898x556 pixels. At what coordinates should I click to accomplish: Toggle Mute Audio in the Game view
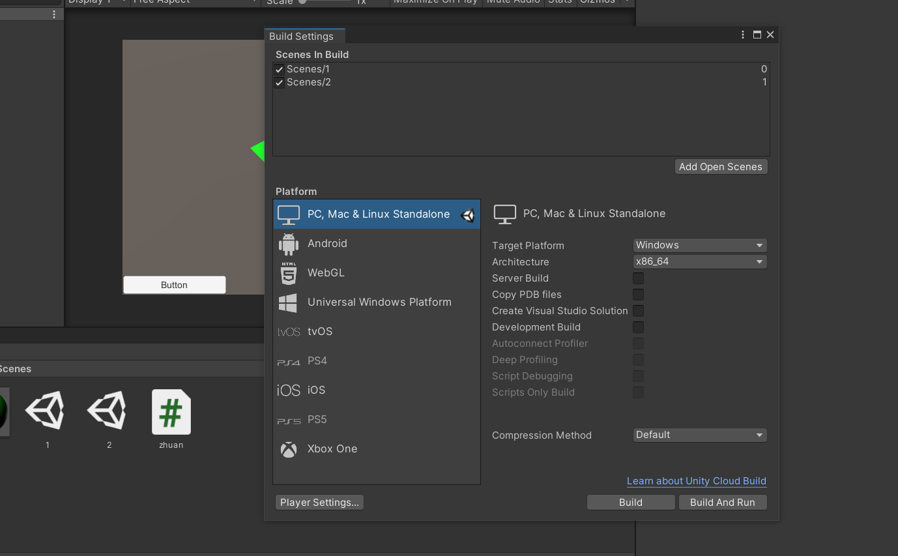[514, 2]
